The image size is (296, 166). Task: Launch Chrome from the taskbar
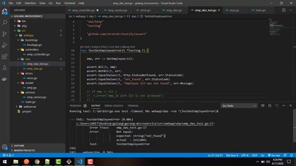37,162
